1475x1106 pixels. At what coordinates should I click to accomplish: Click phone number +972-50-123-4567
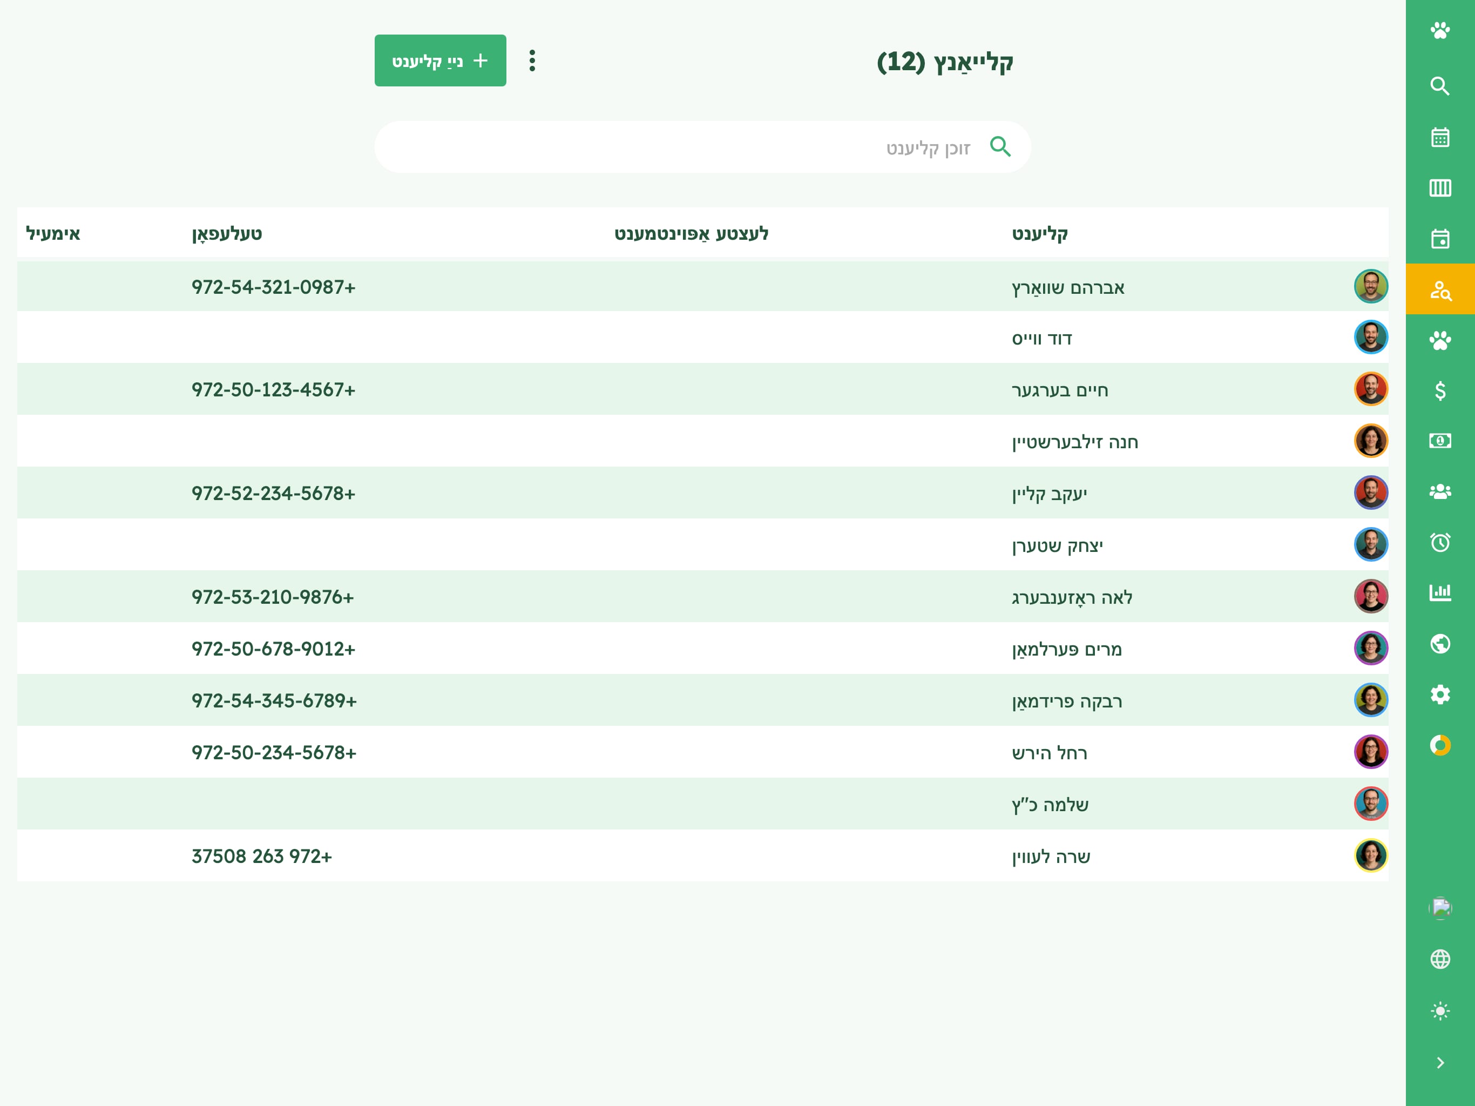click(x=273, y=389)
